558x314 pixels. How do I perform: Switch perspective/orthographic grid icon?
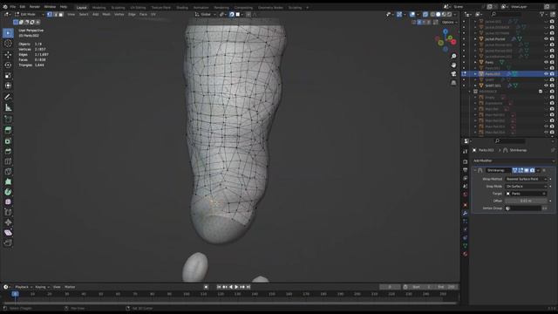pos(453,83)
